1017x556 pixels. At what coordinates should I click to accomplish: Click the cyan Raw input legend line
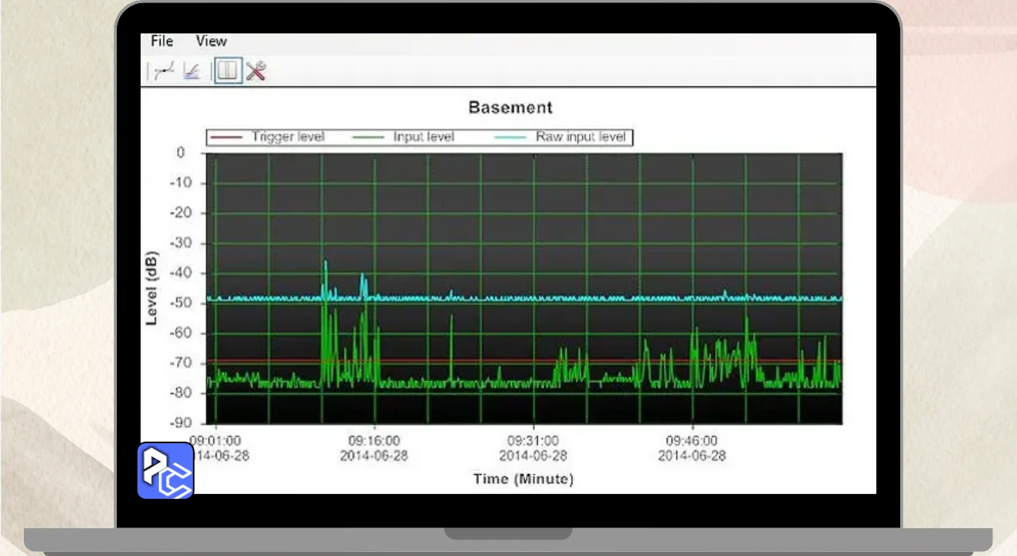coord(510,137)
